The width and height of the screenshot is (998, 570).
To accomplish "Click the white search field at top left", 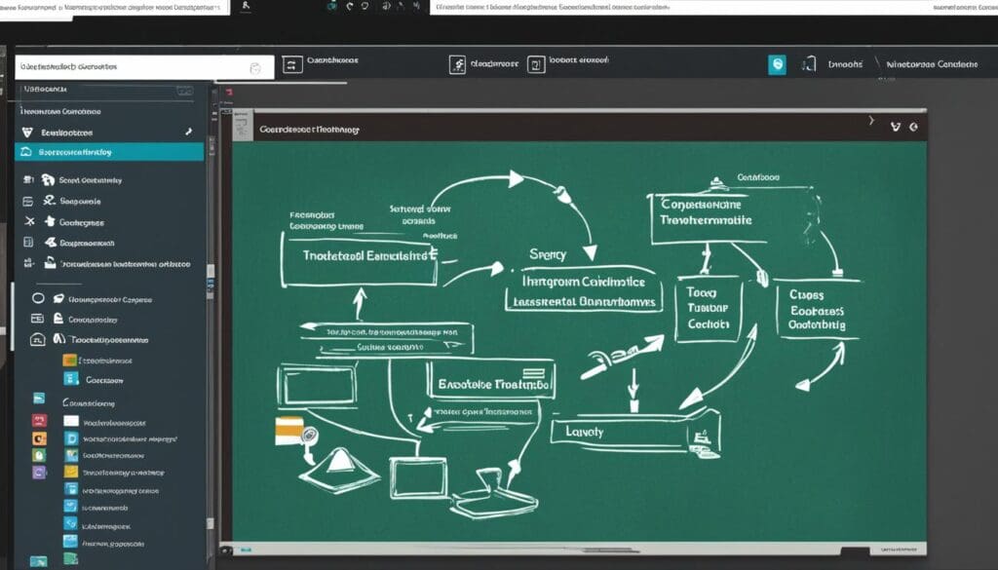I will pyautogui.click(x=132, y=68).
